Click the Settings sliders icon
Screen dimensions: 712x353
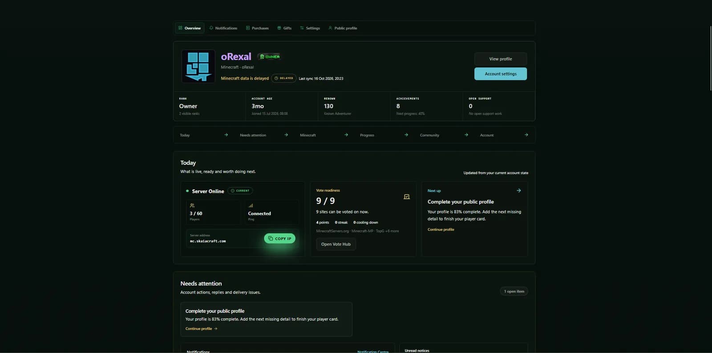pyautogui.click(x=302, y=28)
